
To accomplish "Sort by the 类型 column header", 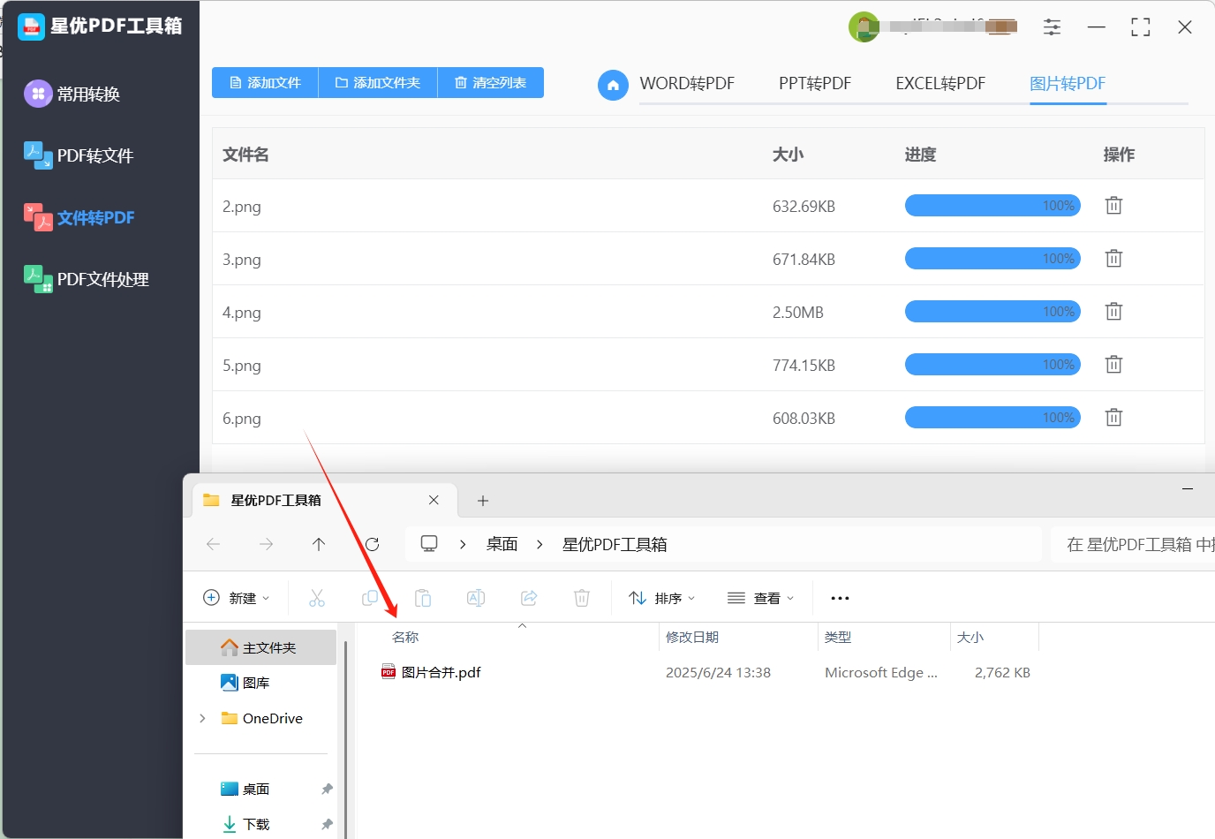I will click(x=838, y=637).
